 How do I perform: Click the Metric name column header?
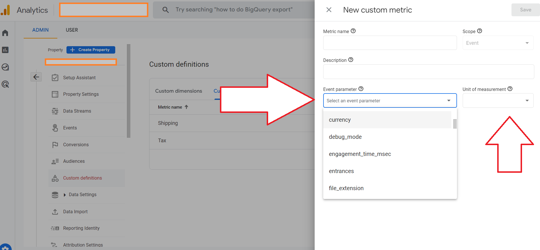(x=170, y=107)
